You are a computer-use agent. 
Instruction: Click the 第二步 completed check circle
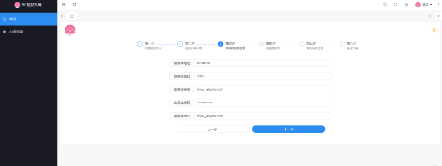[180, 44]
